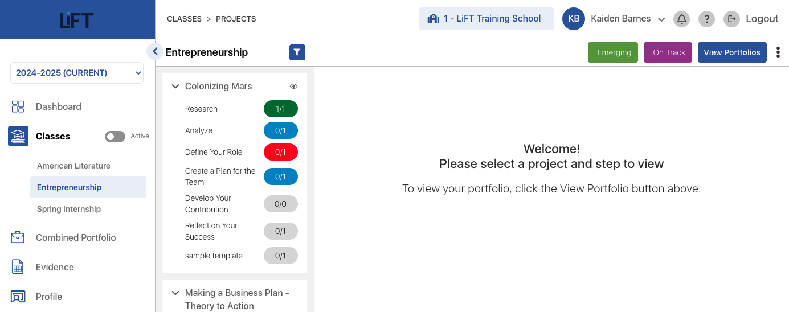
Task: Click the Profile icon in sidebar
Action: coord(18,297)
